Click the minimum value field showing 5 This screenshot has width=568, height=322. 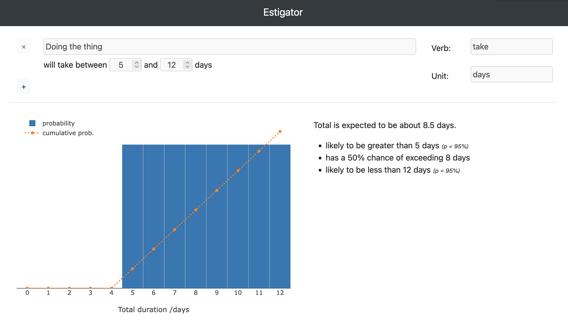121,65
